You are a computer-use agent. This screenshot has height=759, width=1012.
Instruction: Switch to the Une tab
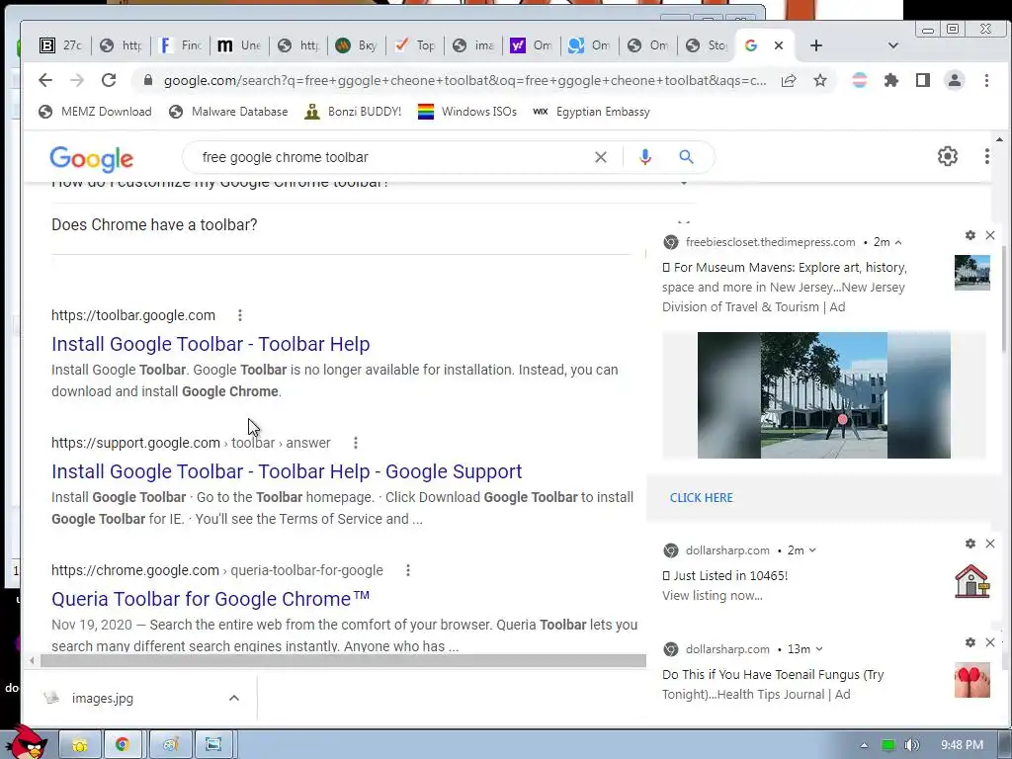click(x=239, y=45)
